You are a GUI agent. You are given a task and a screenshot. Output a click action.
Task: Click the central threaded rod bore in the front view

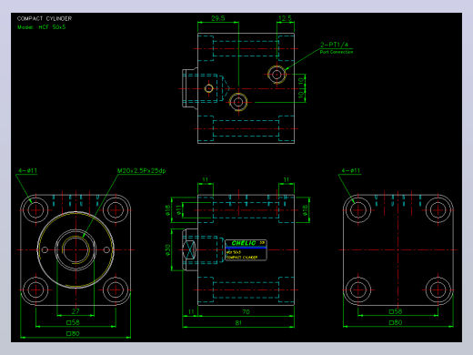[x=75, y=250]
